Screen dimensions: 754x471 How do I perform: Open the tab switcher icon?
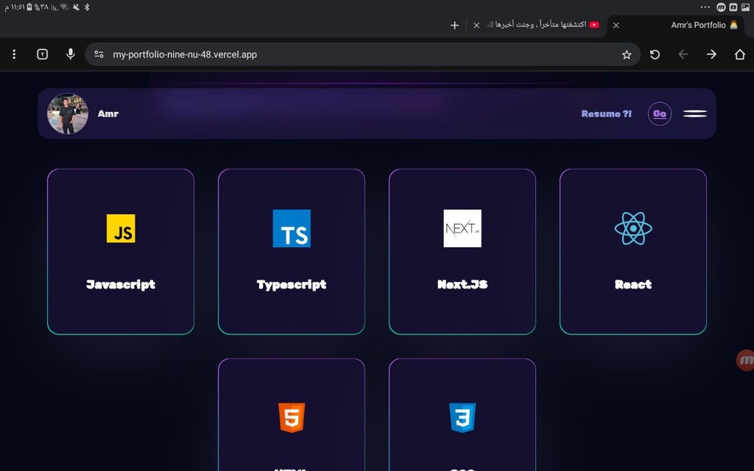point(42,54)
